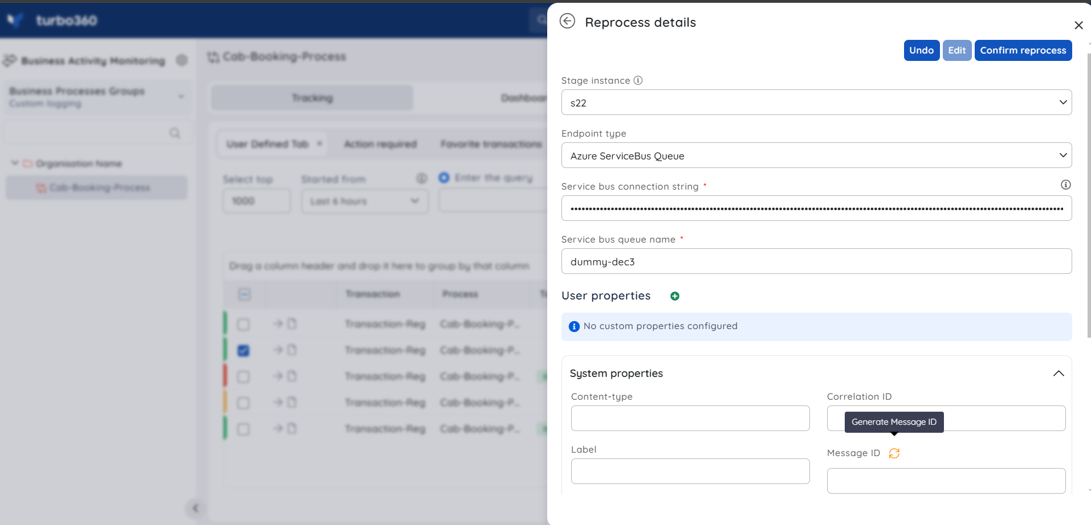Screen dimensions: 1091x525
Task: Click the arrow icon in third transaction row
Action: click(x=278, y=376)
